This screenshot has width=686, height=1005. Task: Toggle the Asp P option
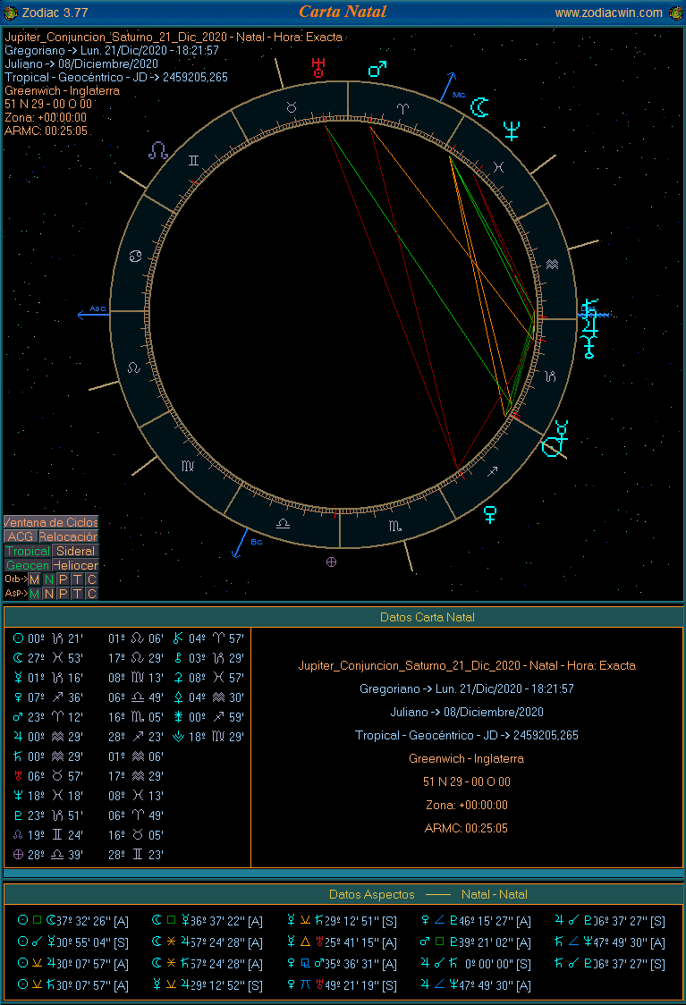(63, 594)
